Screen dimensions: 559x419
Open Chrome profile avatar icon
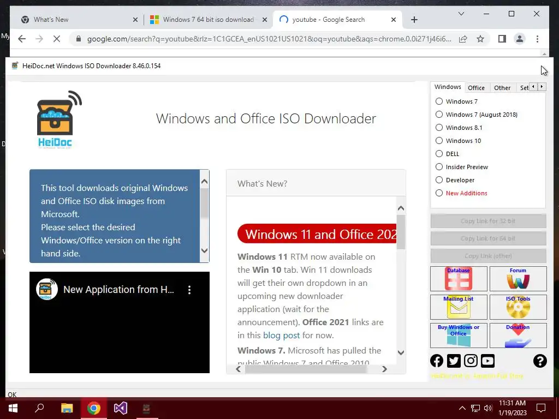[x=520, y=39]
